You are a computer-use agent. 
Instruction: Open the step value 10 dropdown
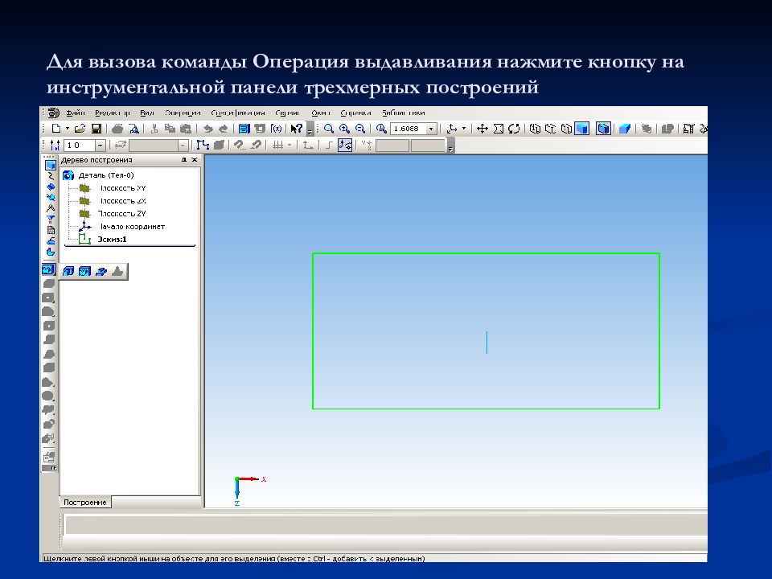tap(101, 146)
